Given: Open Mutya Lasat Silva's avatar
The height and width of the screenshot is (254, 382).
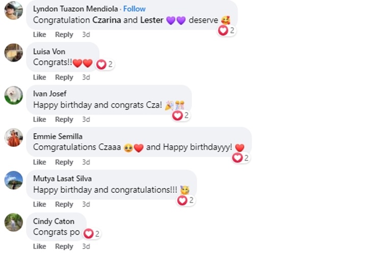Looking at the screenshot, I should (14, 180).
